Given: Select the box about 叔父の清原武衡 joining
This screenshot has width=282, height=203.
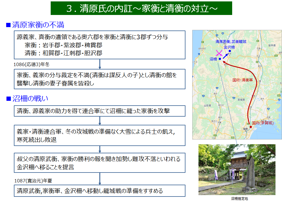Looking at the screenshot, I should click(x=100, y=163).
